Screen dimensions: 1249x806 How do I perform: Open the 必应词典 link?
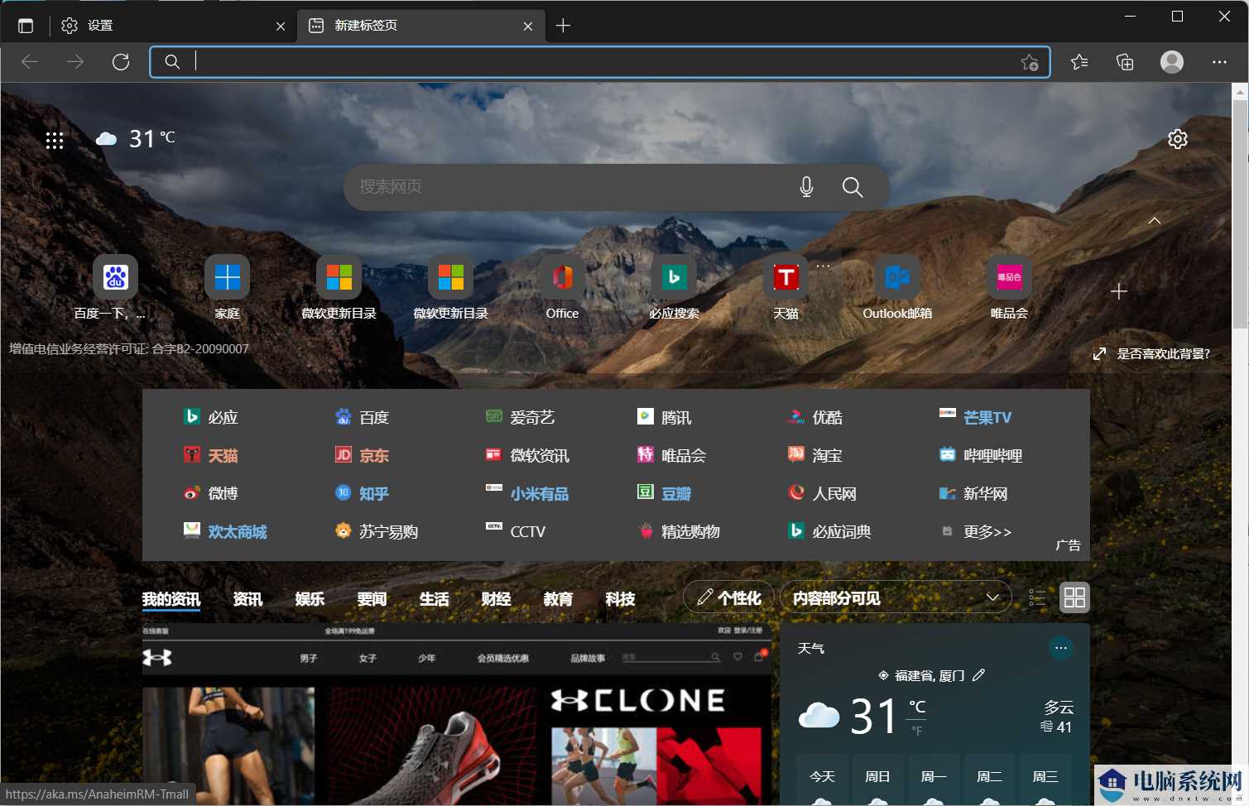[x=829, y=531]
